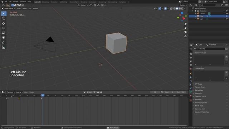Screen dimensions: 229x129
Task: Open the viewport Options dropdown
Action: pyautogui.click(x=183, y=5)
